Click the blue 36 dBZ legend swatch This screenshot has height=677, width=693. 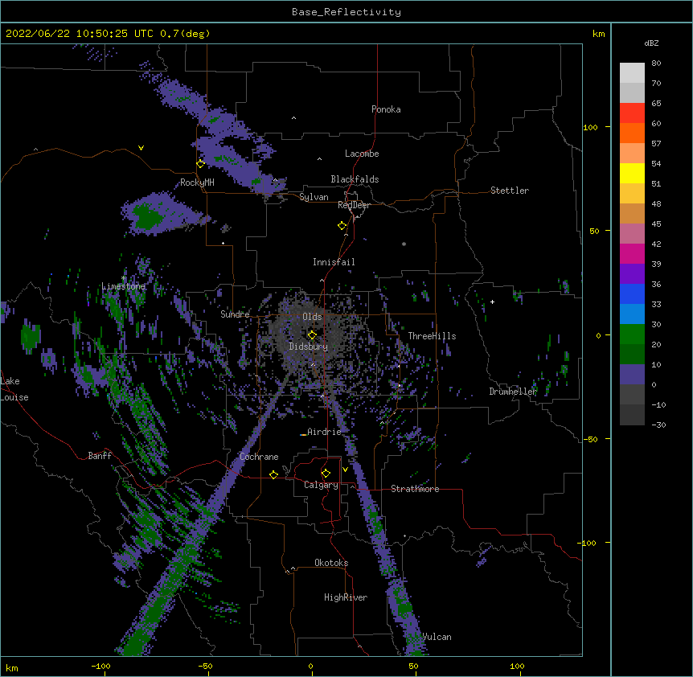[x=632, y=293]
